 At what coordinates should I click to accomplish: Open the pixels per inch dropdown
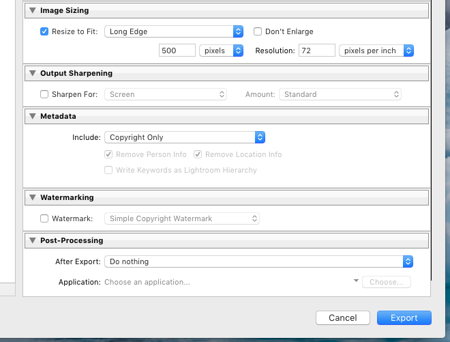tap(376, 51)
